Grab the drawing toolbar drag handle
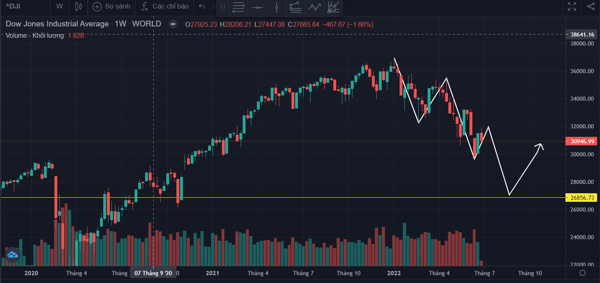Screen dimensions: 600x283 point(222,7)
